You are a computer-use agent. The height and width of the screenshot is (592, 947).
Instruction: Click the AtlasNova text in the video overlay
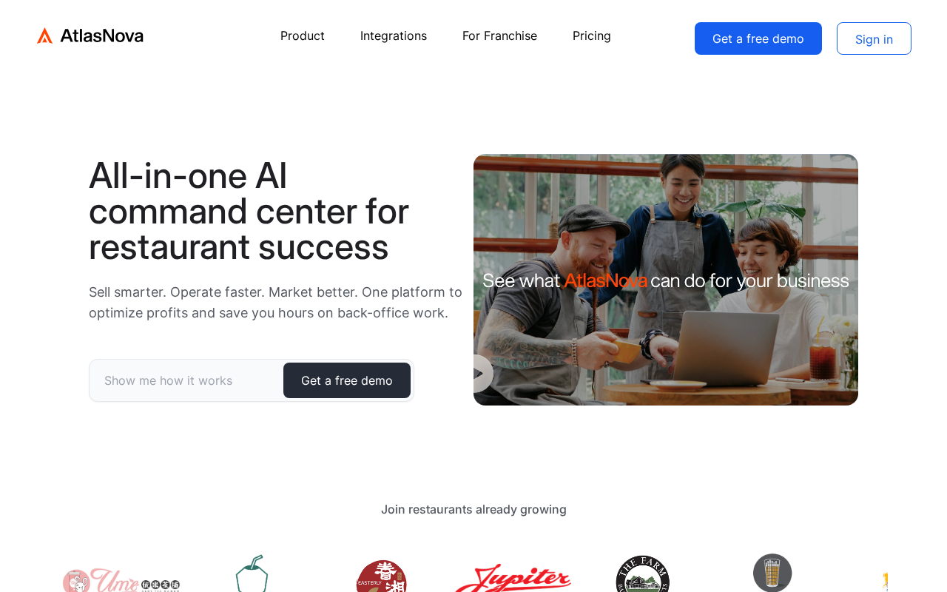pyautogui.click(x=605, y=280)
